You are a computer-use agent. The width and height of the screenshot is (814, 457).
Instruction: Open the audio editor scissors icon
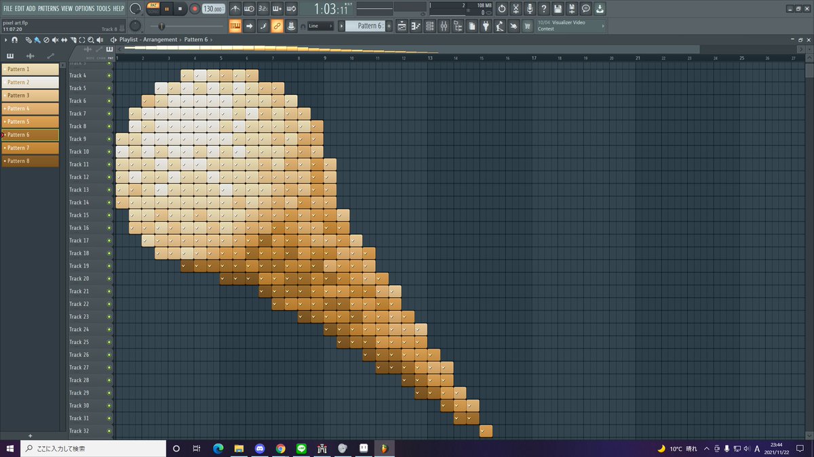coord(516,9)
